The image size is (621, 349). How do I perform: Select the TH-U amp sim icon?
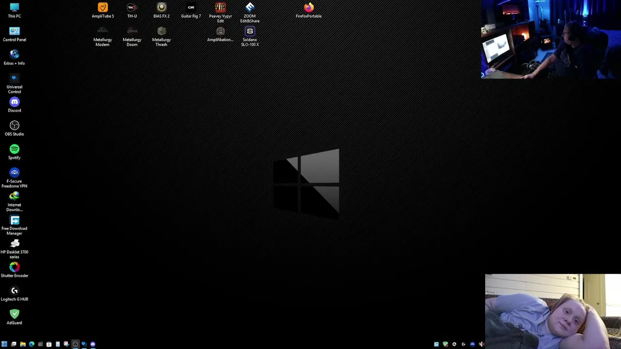pos(132,10)
